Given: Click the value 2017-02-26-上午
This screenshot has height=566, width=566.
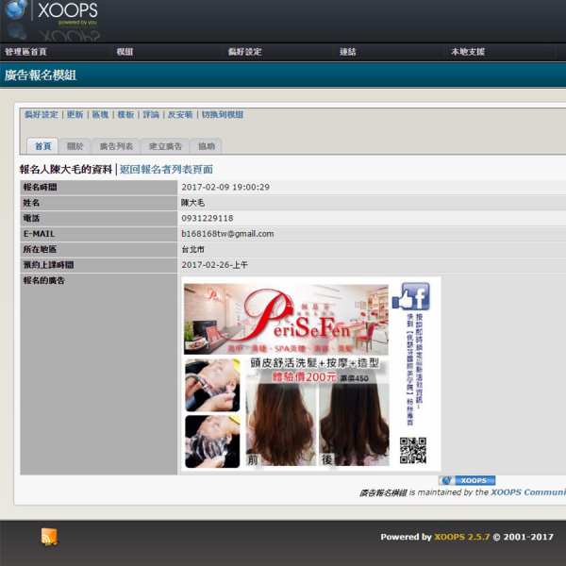Looking at the screenshot, I should (214, 264).
